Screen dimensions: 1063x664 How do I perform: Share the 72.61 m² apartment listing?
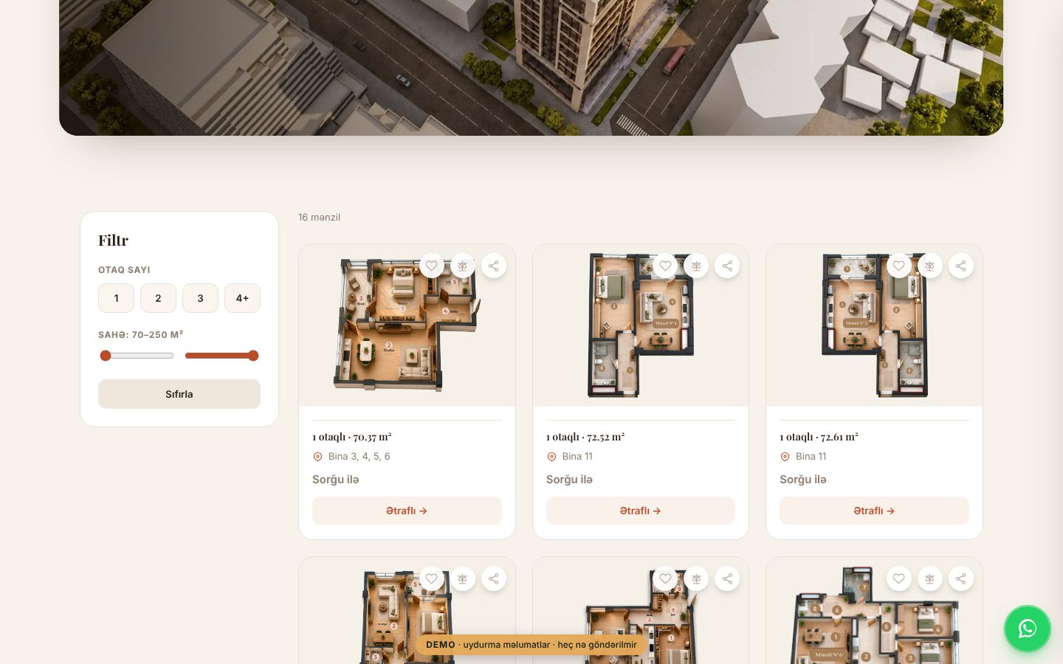coord(961,266)
